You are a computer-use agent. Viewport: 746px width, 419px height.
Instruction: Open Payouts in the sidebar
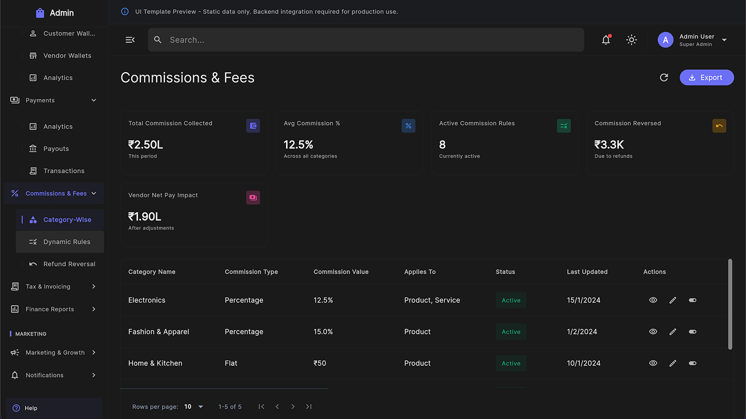[60, 148]
